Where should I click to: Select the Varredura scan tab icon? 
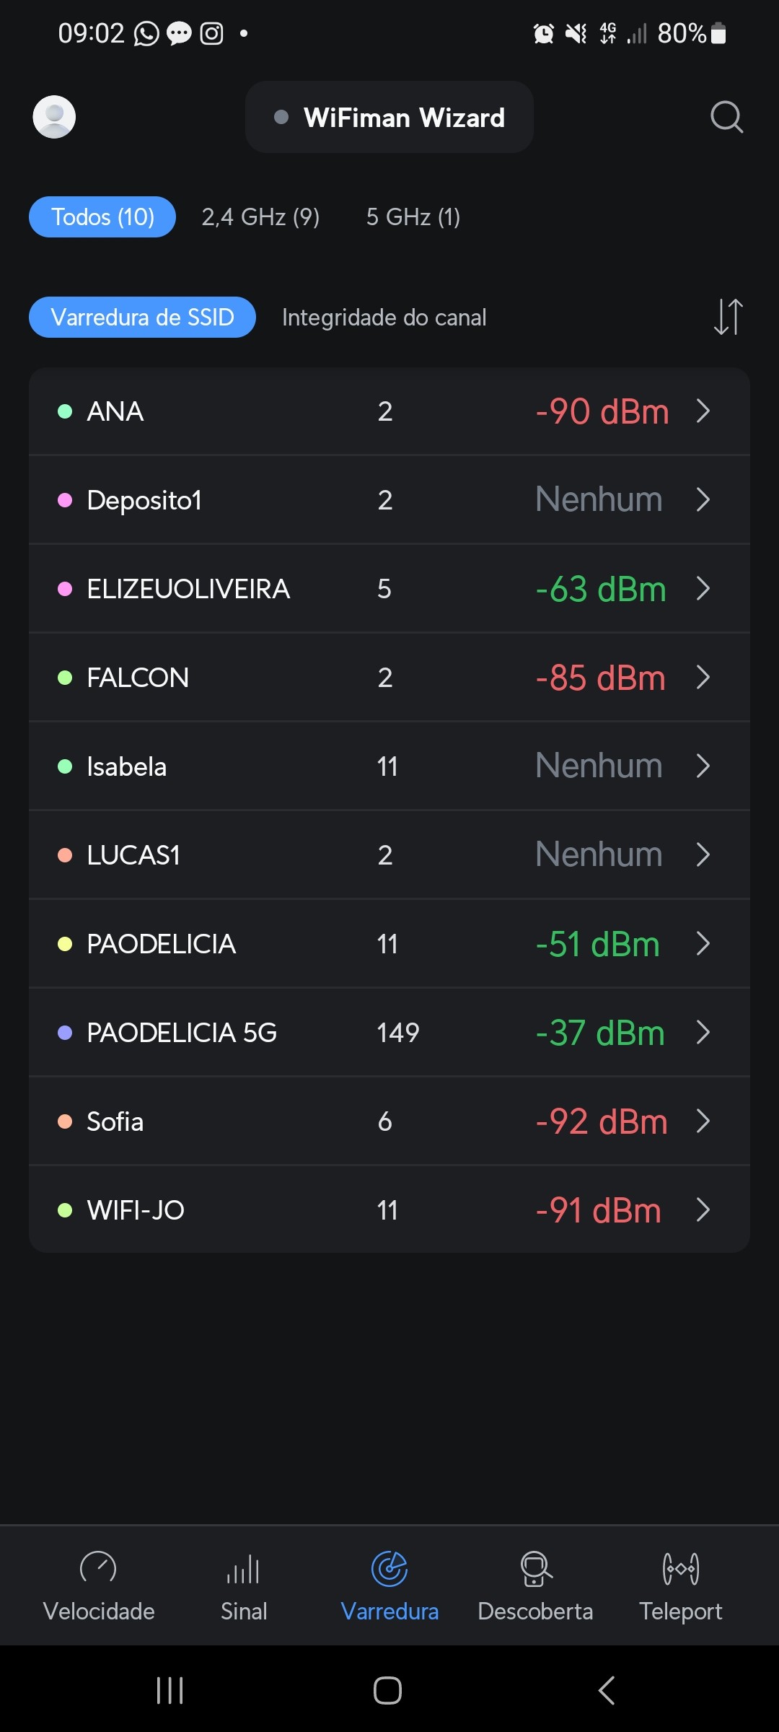click(389, 1569)
